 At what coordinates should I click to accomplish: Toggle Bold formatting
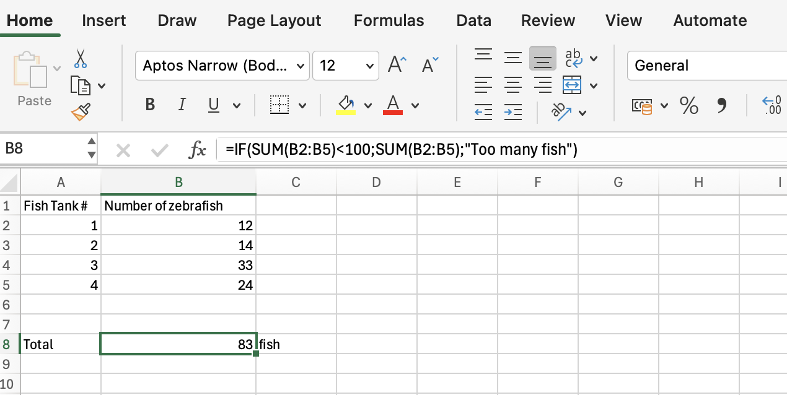(x=150, y=105)
